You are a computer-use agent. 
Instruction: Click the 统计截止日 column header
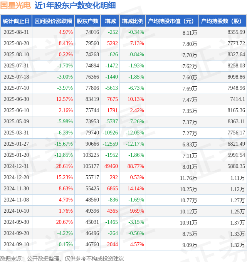click(16, 21)
